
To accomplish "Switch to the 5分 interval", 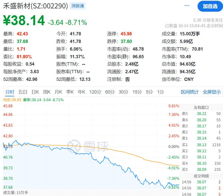I will [x=149, y=92].
